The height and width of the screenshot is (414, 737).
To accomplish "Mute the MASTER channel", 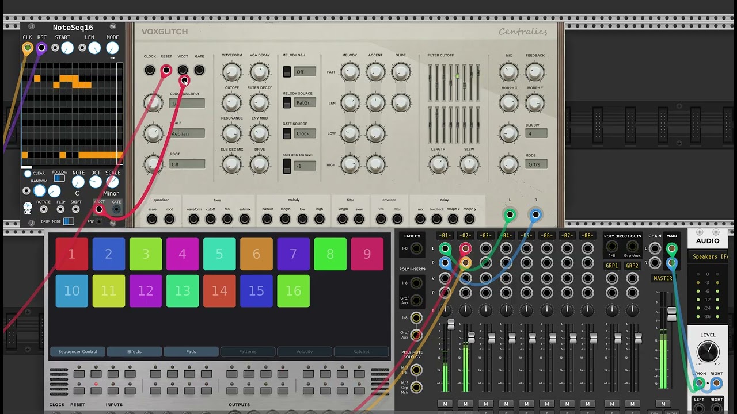I will pyautogui.click(x=663, y=404).
